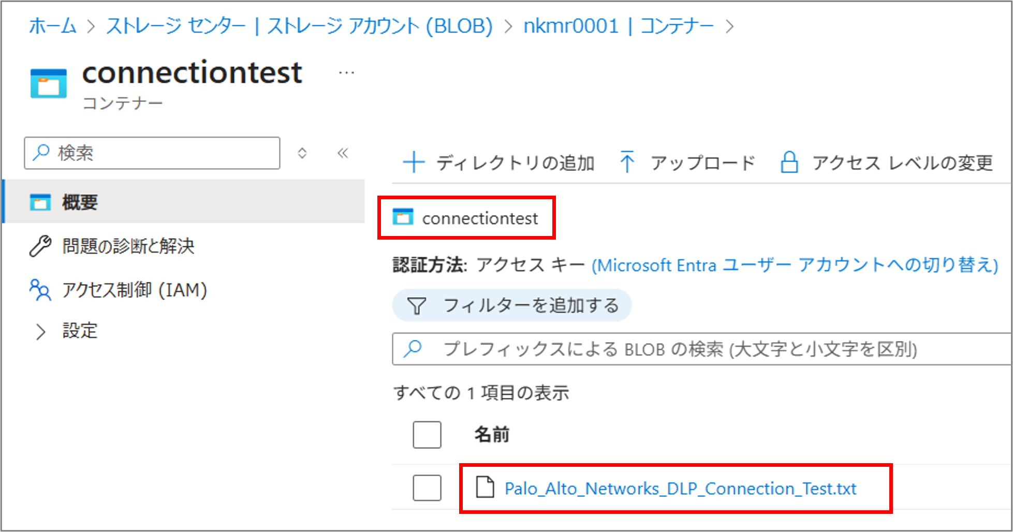This screenshot has width=1013, height=532.
Task: Open アクセス制御 (IAM) menu item
Action: click(x=135, y=290)
